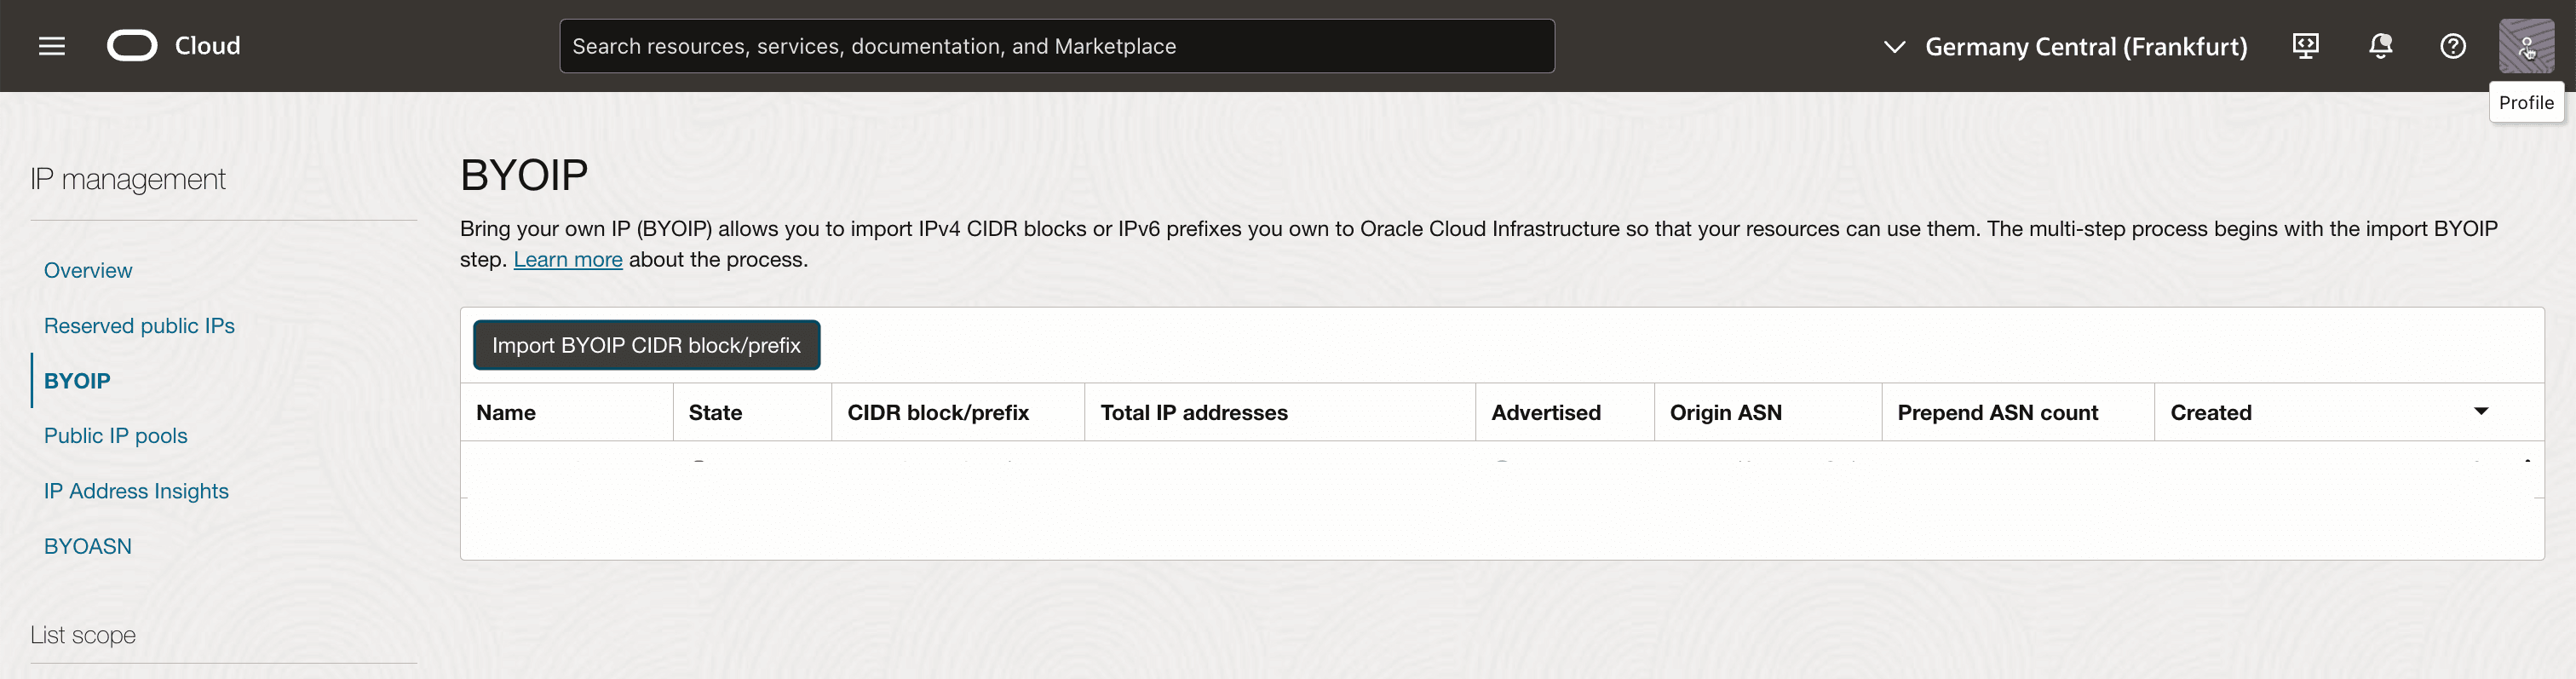The width and height of the screenshot is (2576, 679).
Task: Navigate to Public IP pools
Action: click(116, 435)
